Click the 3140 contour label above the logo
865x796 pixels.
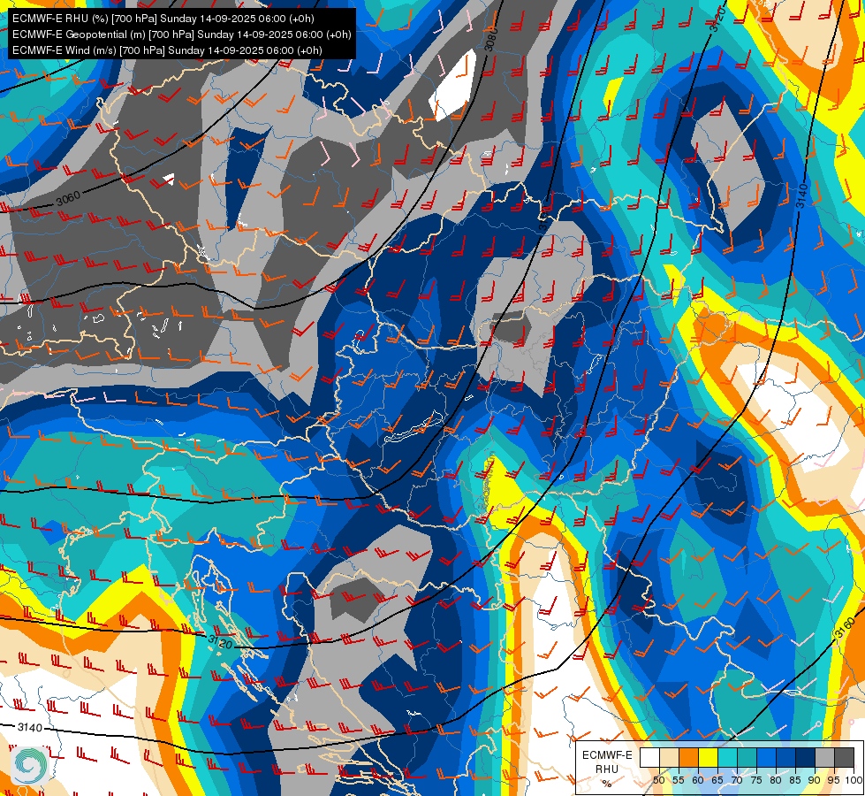point(30,728)
